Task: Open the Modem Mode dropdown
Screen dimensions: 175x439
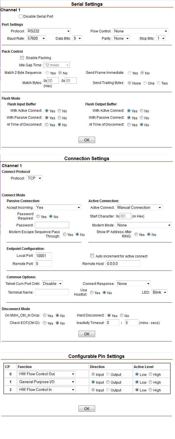Action: 144,225
